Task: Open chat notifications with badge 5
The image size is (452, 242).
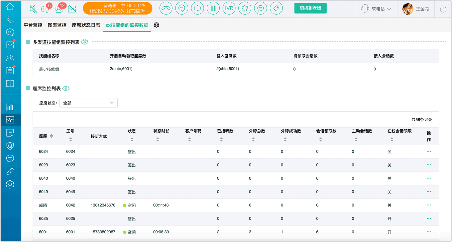Action: [46, 9]
